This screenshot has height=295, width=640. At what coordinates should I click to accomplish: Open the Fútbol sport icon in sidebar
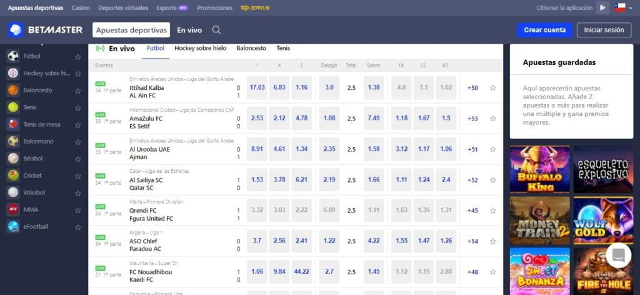point(13,56)
